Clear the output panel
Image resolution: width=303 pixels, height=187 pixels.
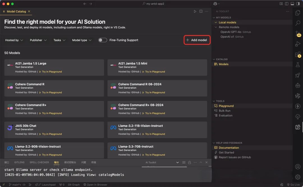(184, 162)
